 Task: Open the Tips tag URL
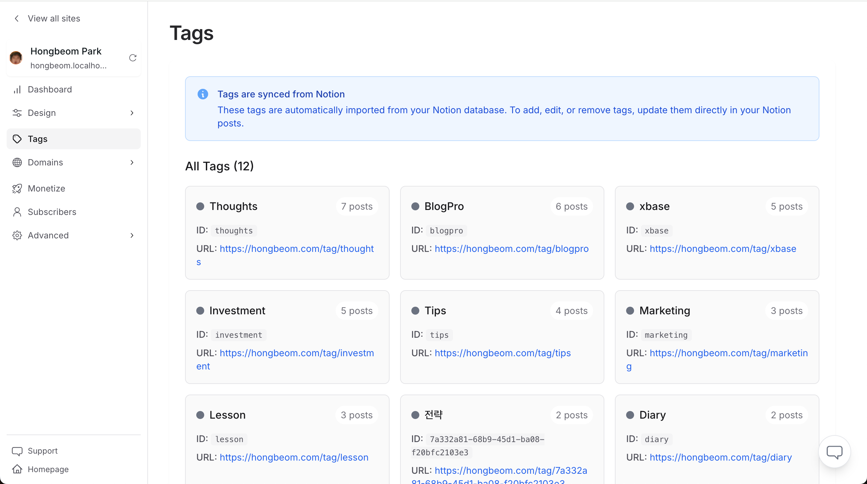tap(503, 353)
